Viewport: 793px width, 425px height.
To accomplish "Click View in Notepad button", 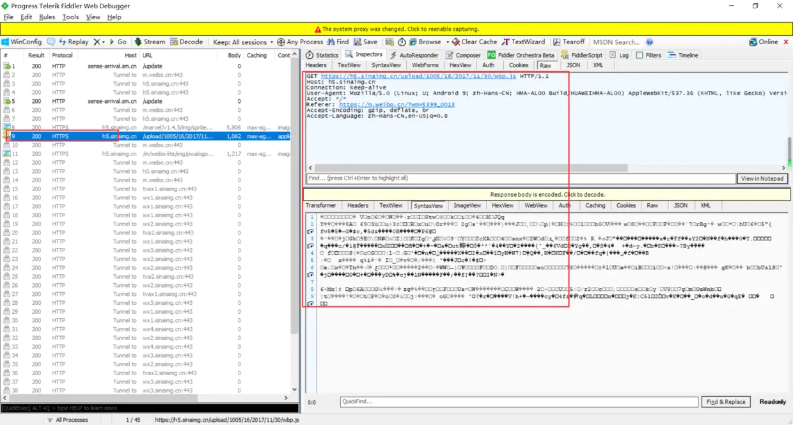I will pyautogui.click(x=762, y=178).
